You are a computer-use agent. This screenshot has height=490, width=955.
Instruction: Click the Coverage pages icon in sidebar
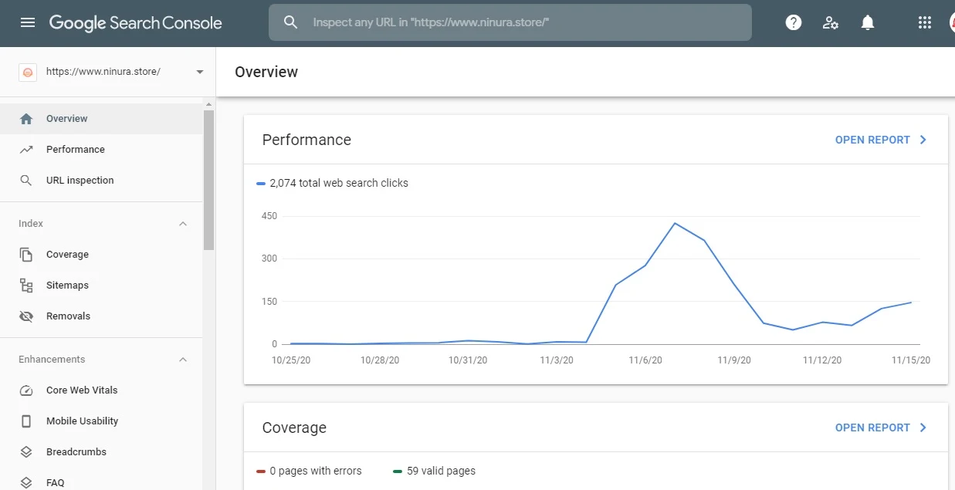[26, 255]
